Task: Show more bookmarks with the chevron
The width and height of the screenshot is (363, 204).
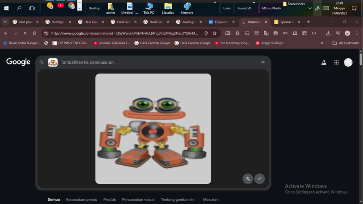Action: [x=322, y=43]
